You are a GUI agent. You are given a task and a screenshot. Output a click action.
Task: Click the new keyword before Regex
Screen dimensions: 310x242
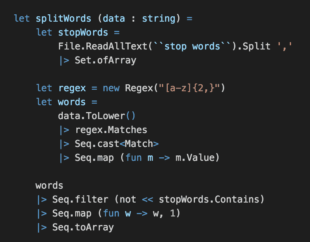pos(111,88)
